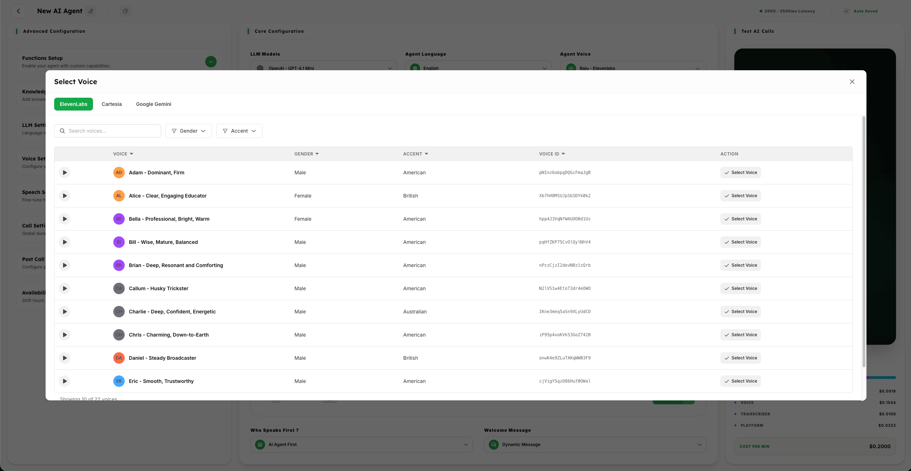Screen dimensions: 911x471
Task: Play Adam's voice preview
Action: click(64, 172)
